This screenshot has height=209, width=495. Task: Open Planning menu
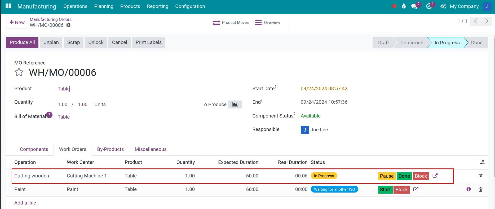pyautogui.click(x=104, y=6)
